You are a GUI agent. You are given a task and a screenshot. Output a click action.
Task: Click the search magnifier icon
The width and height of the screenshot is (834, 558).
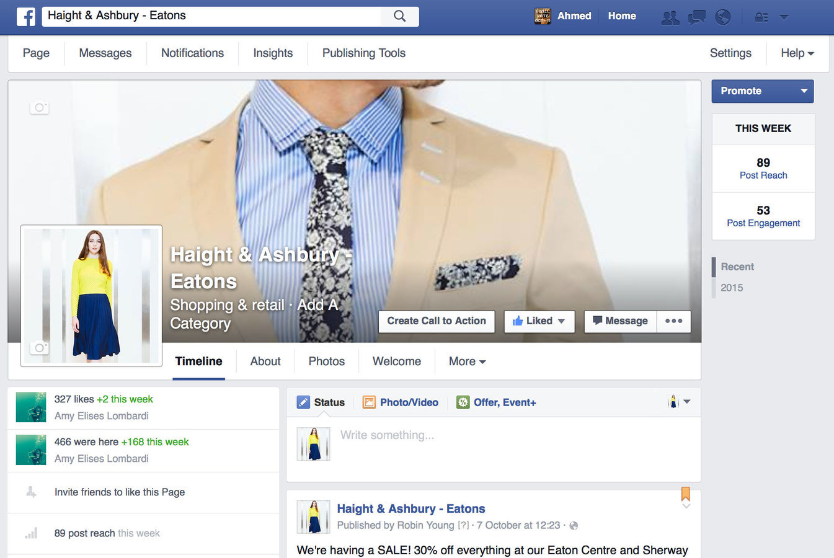pos(400,16)
